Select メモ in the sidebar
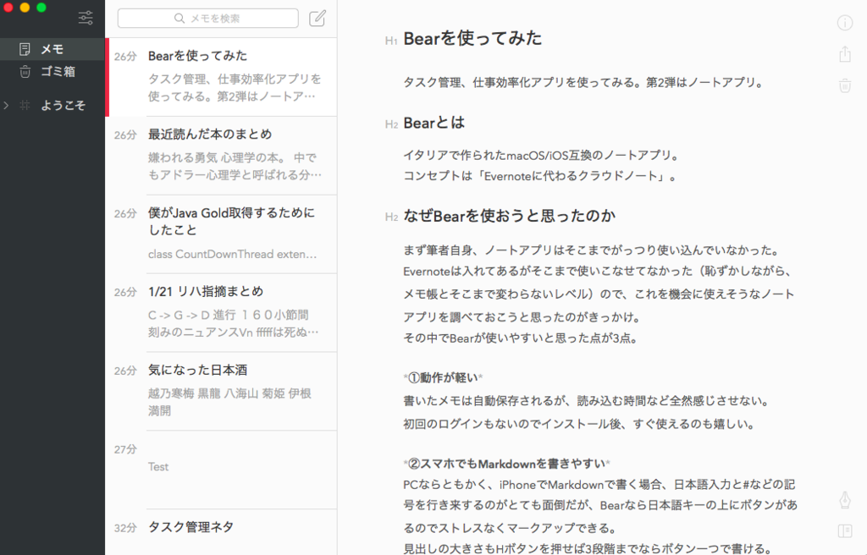867x555 pixels. (x=52, y=49)
